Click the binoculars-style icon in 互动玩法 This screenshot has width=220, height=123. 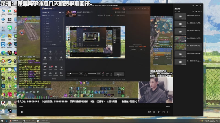tap(45, 58)
